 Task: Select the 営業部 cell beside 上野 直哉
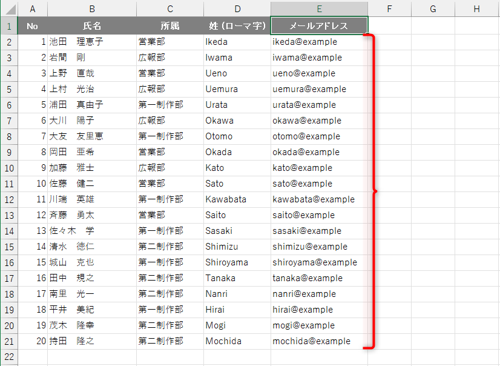[x=169, y=73]
